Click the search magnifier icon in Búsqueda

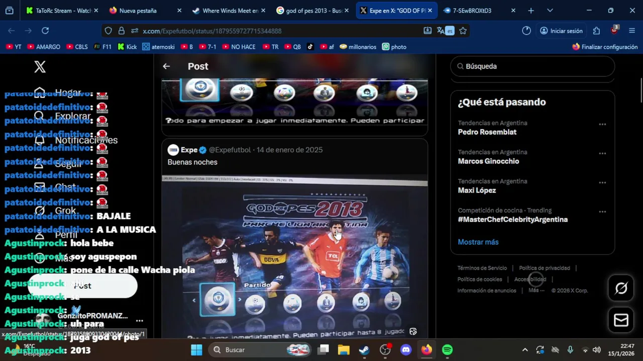point(460,66)
